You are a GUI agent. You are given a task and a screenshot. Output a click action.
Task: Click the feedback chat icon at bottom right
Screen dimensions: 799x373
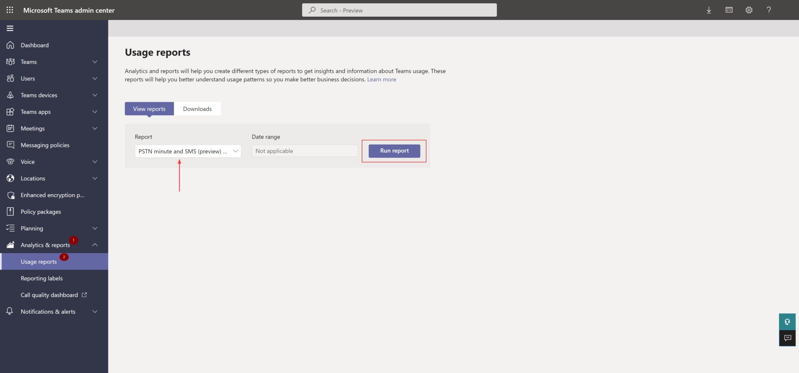click(x=787, y=338)
